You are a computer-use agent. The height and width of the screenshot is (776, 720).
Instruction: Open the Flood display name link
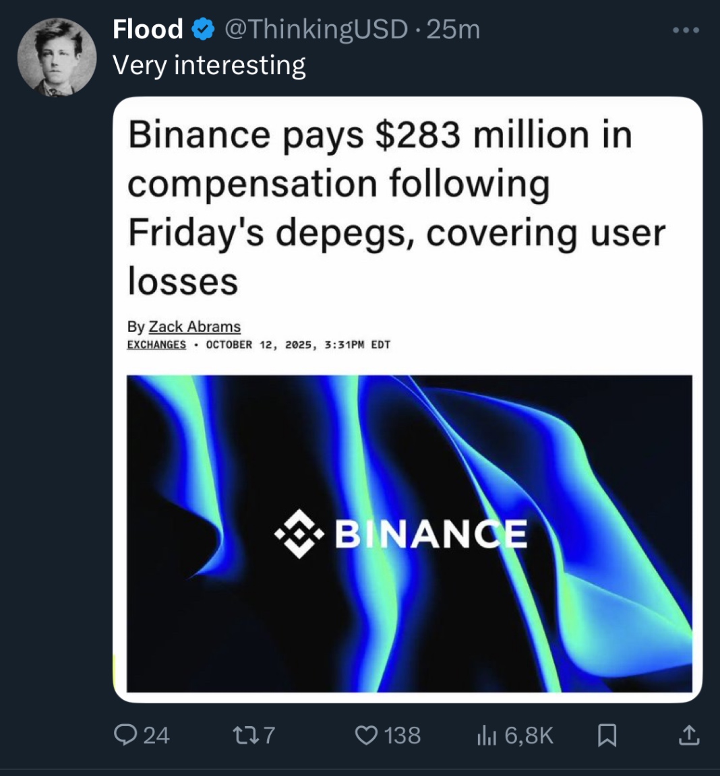148,29
